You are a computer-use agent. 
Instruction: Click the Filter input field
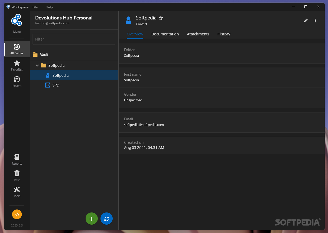pos(74,39)
